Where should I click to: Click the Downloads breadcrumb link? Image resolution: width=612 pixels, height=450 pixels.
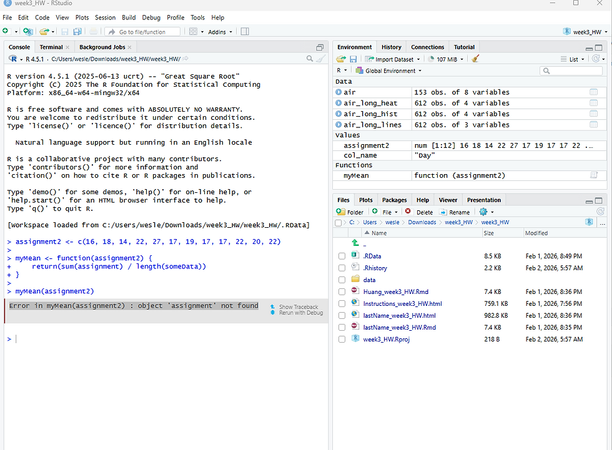pos(422,222)
